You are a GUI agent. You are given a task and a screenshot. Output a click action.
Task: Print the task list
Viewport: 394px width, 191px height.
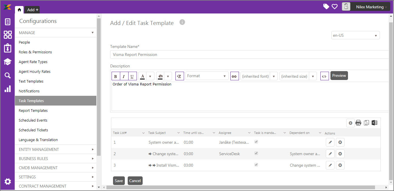click(x=358, y=123)
